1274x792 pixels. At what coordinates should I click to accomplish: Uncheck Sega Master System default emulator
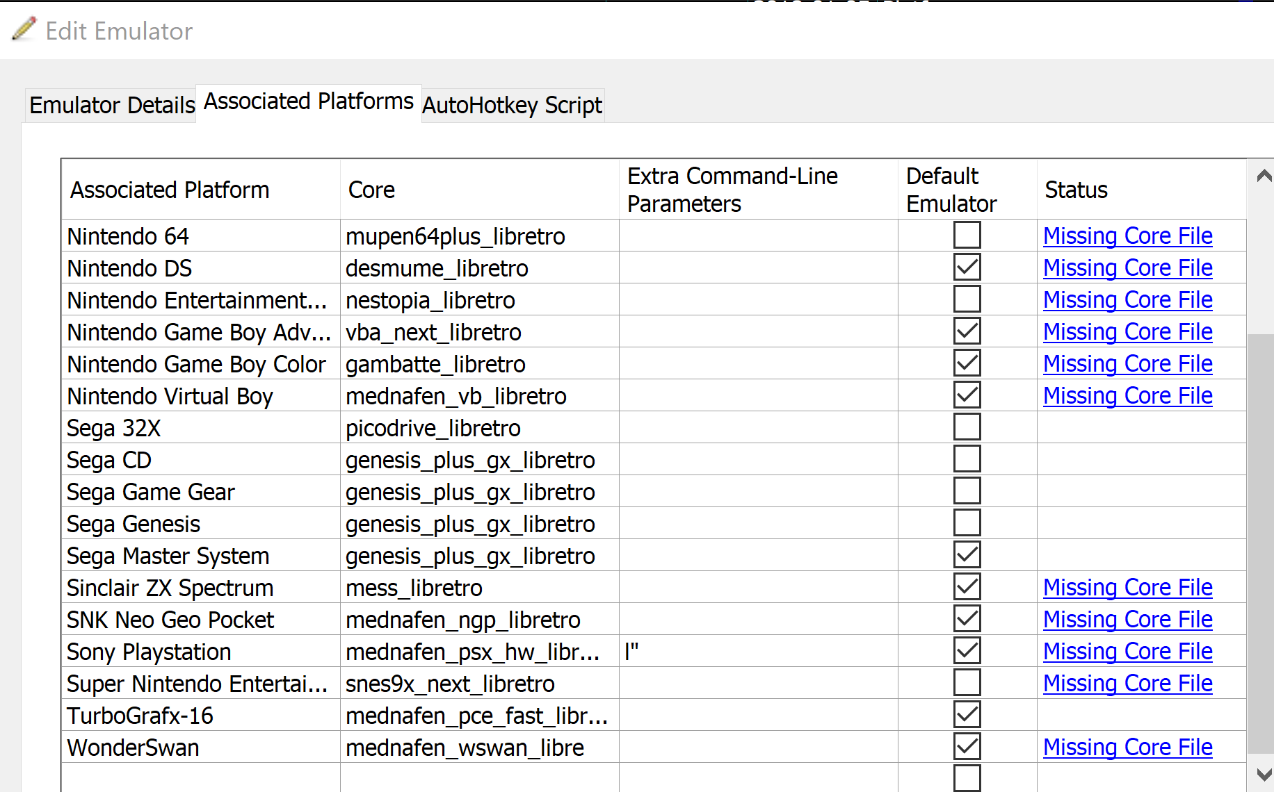point(967,555)
